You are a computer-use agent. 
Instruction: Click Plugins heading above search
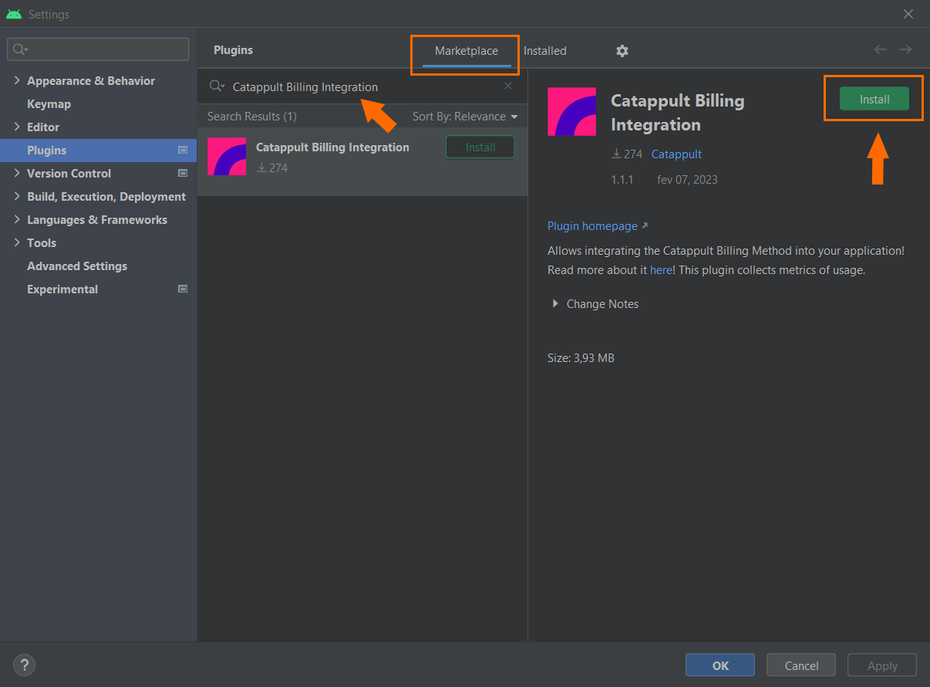click(x=233, y=50)
